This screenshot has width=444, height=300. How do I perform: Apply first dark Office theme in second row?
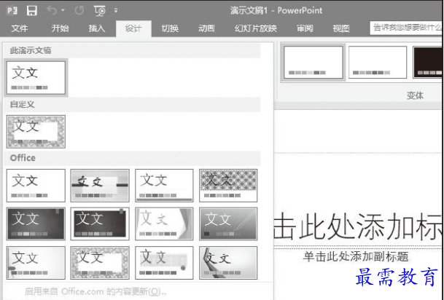(x=36, y=224)
